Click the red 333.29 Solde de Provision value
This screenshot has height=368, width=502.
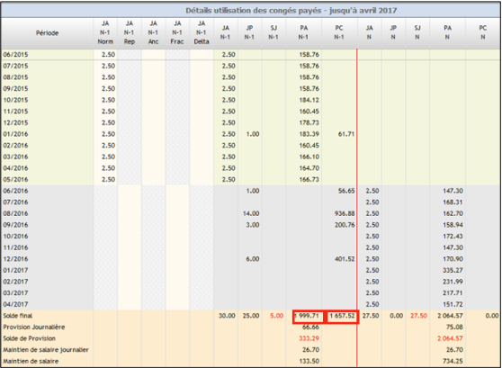tap(309, 338)
